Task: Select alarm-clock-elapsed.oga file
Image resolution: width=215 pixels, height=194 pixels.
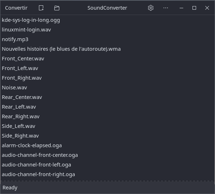Action: tap(107, 145)
